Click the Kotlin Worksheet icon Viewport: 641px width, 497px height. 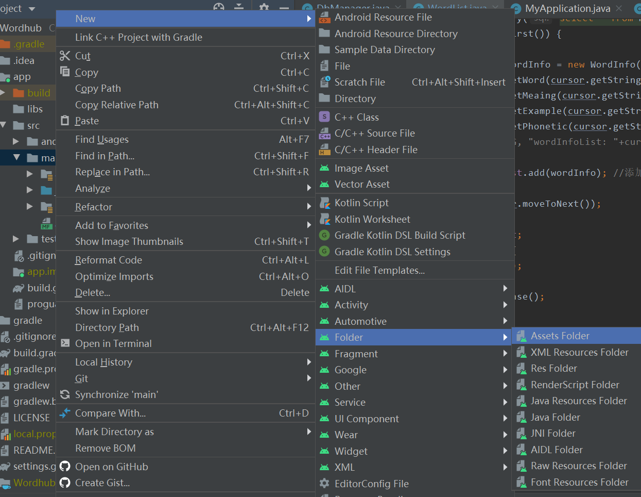tap(324, 219)
